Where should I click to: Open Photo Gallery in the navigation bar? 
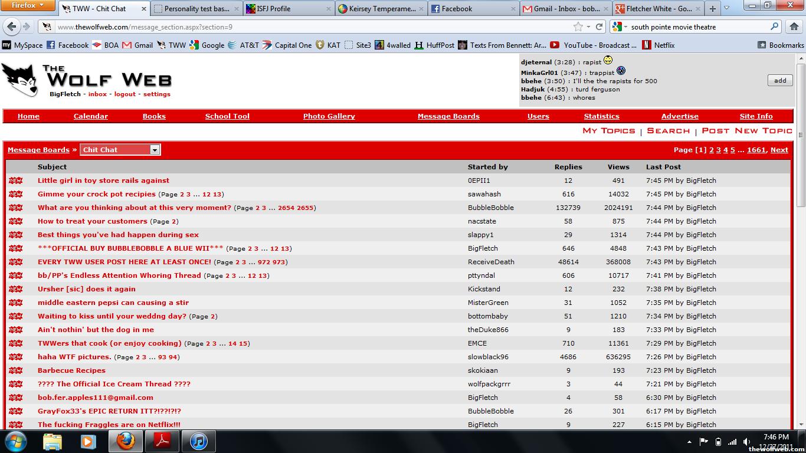coord(329,116)
